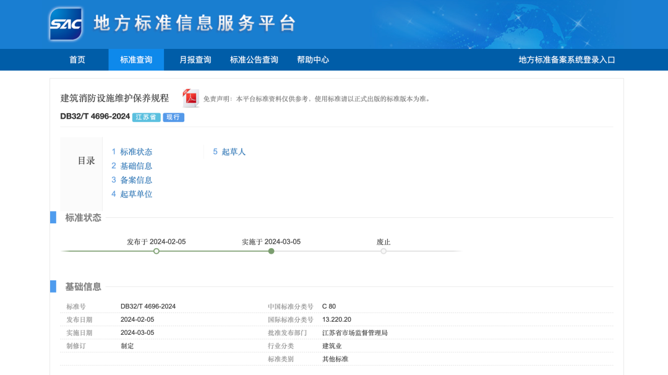Jump to 5 起草人 section
The width and height of the screenshot is (668, 375).
(229, 152)
